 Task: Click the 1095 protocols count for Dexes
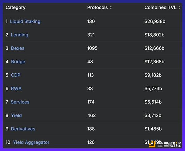click(92, 48)
